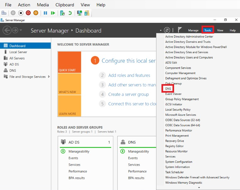Image resolution: width=240 pixels, height=190 pixels.
Task: Turn off the VM with stop icon
Action: [21, 13]
